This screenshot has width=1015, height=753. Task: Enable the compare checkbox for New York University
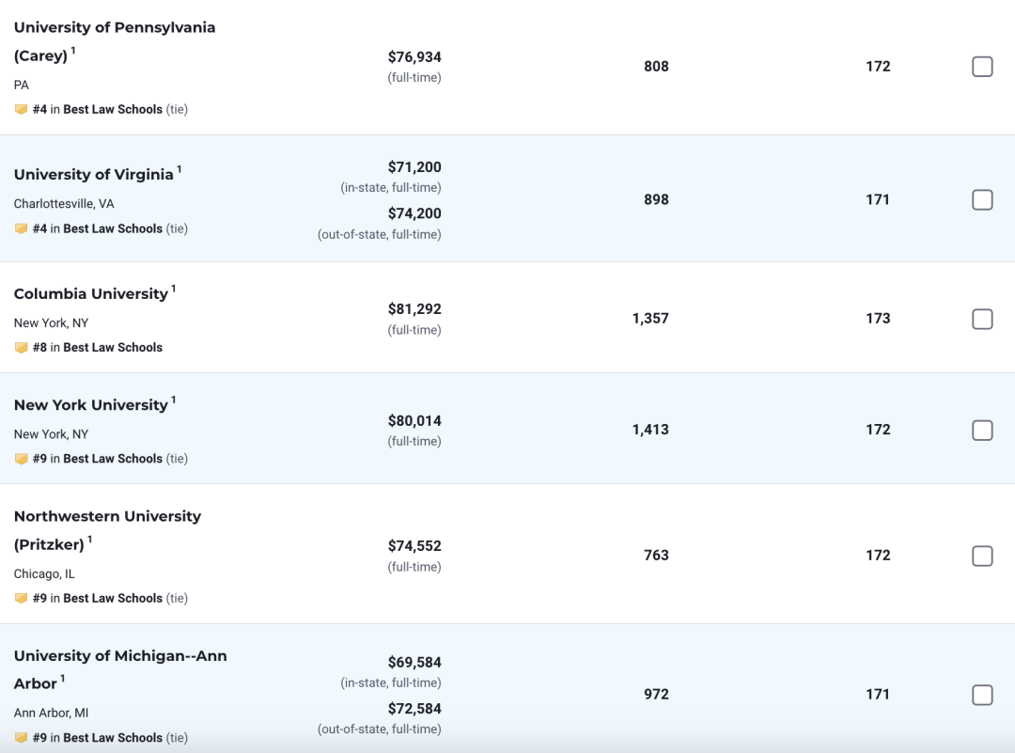pyautogui.click(x=982, y=431)
